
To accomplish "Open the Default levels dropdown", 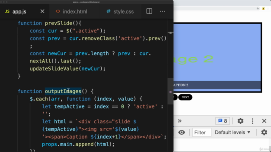I will tap(232, 132).
